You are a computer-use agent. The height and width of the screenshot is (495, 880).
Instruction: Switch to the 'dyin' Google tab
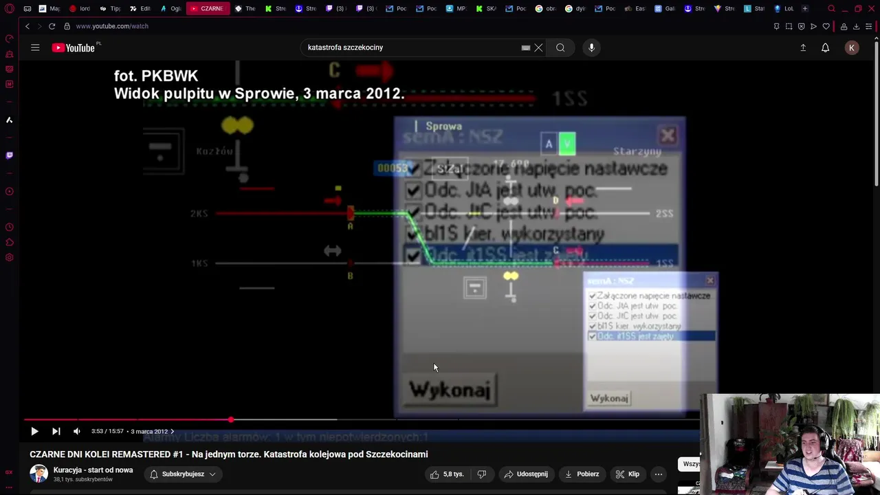tap(575, 9)
